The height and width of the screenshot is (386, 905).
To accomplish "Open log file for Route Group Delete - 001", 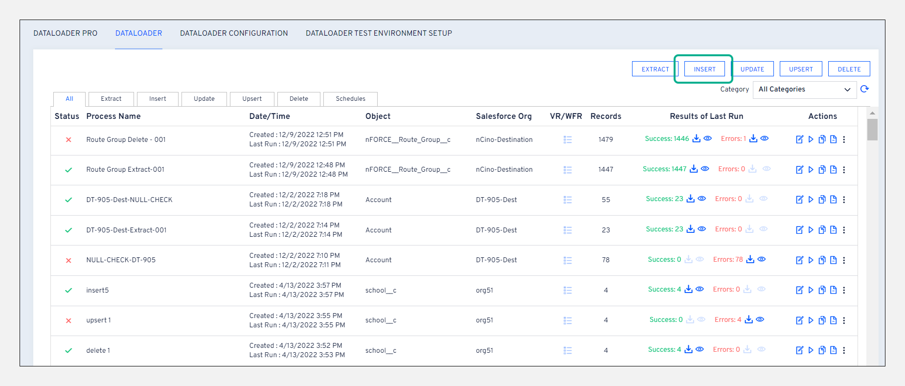I will pos(833,139).
